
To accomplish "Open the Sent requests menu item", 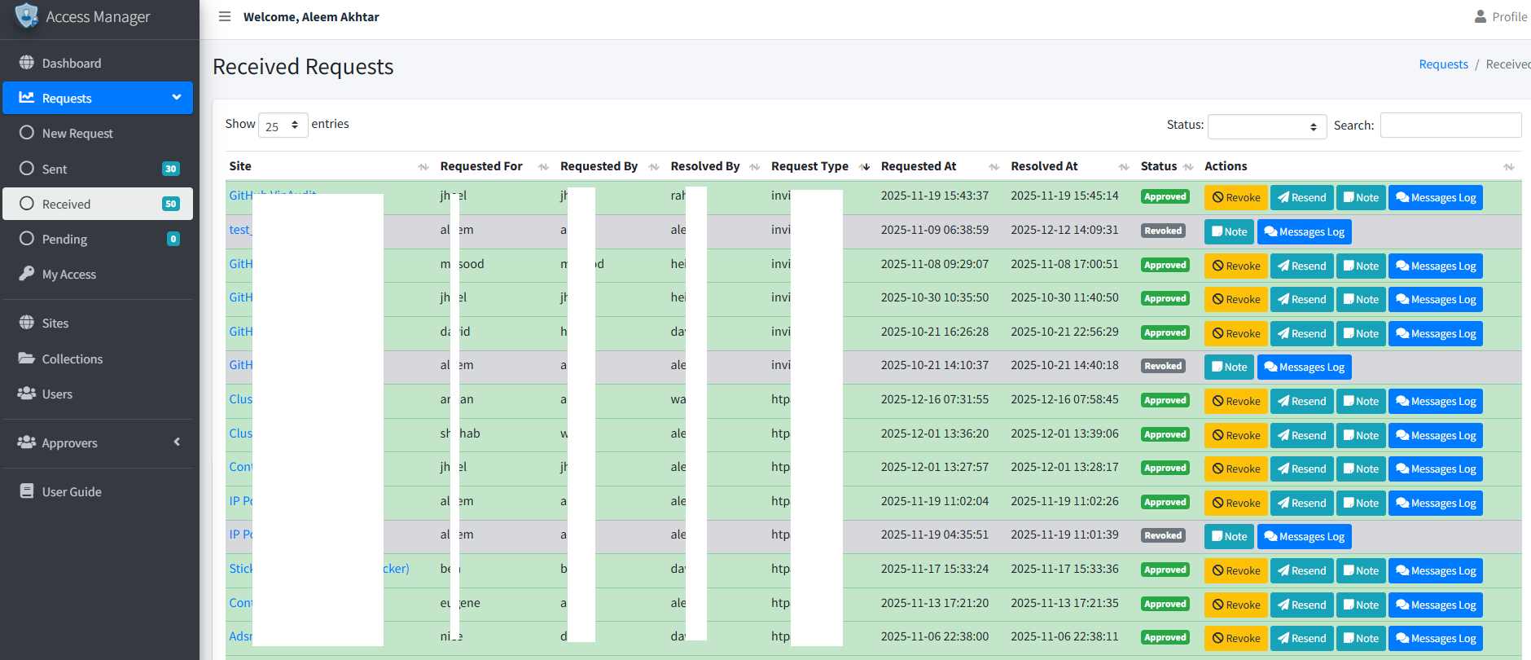I will [x=55, y=169].
